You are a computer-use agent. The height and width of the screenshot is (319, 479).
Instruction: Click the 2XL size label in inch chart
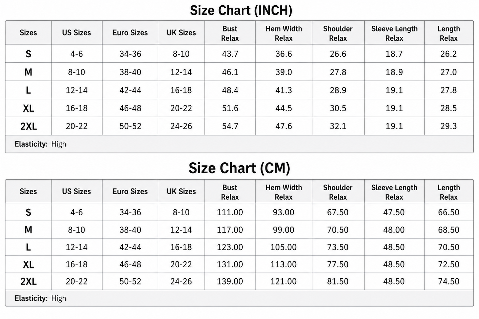click(29, 126)
